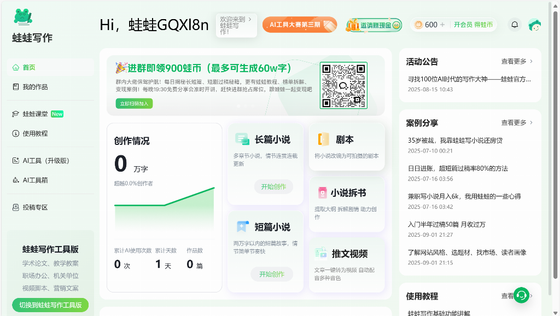The width and height of the screenshot is (560, 316).
Task: Click the green customer service headset icon
Action: click(x=521, y=295)
